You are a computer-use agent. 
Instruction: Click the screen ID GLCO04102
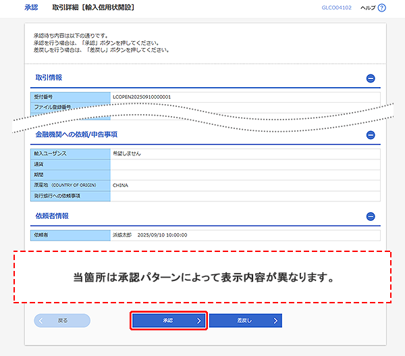point(336,7)
